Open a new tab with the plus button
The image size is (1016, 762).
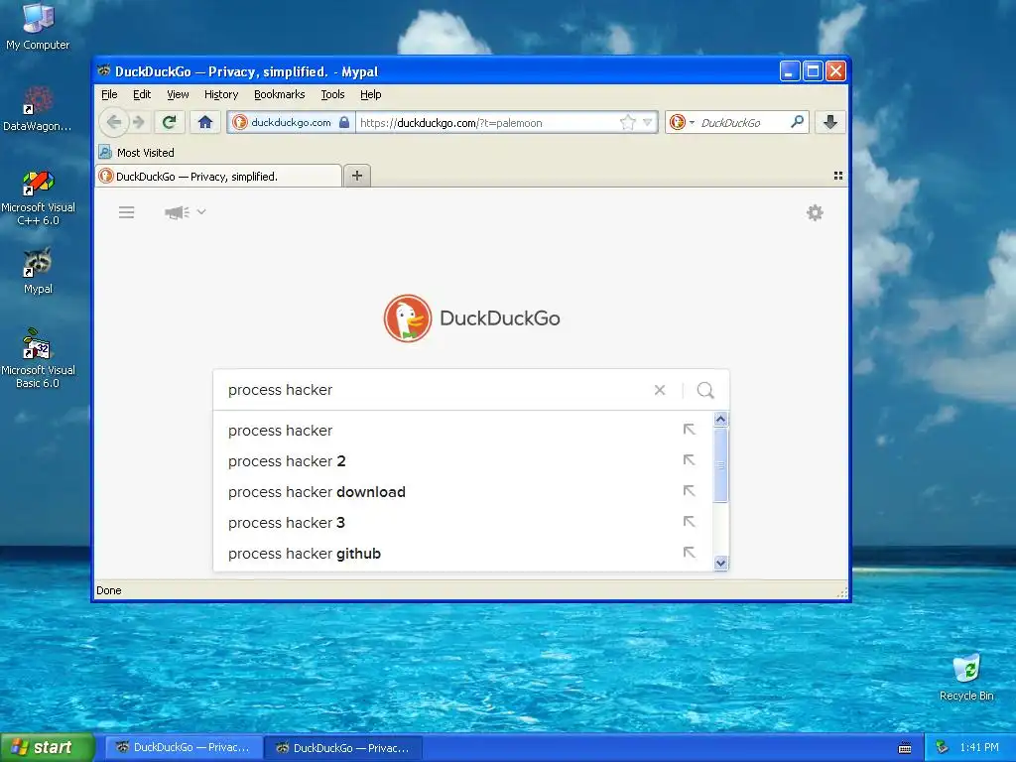[357, 176]
